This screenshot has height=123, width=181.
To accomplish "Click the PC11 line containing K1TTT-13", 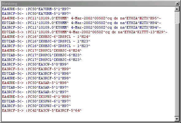I will [x=85, y=32].
